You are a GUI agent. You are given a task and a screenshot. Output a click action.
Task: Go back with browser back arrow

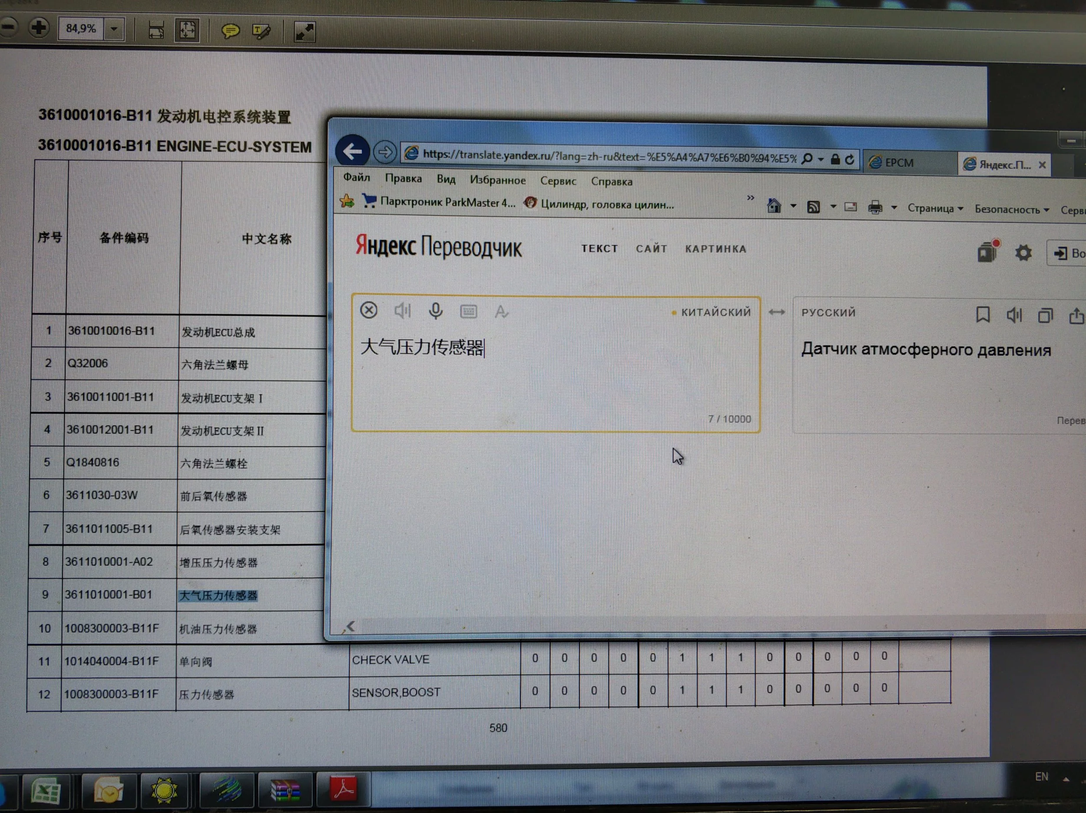tap(352, 151)
